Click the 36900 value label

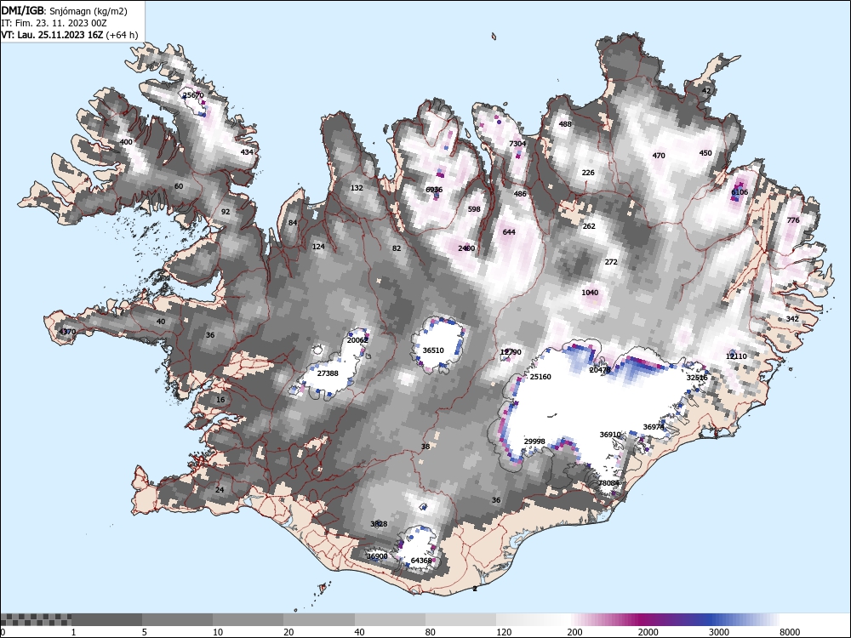377,556
